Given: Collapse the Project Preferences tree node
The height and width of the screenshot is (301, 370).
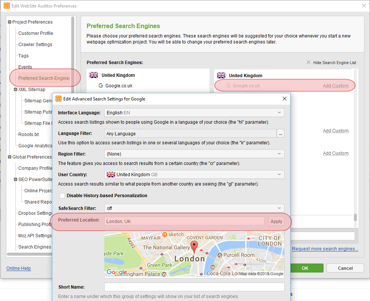Looking at the screenshot, I should (10, 22).
